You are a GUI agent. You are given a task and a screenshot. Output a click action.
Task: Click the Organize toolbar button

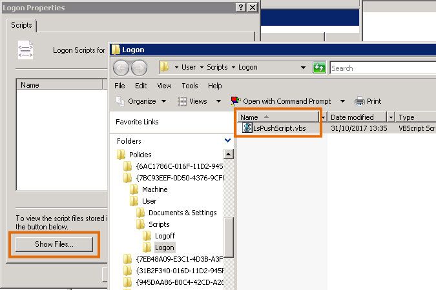click(x=141, y=101)
